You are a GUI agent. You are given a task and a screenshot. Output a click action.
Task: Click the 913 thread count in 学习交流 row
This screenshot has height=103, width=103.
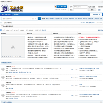pyautogui.click(x=72, y=78)
